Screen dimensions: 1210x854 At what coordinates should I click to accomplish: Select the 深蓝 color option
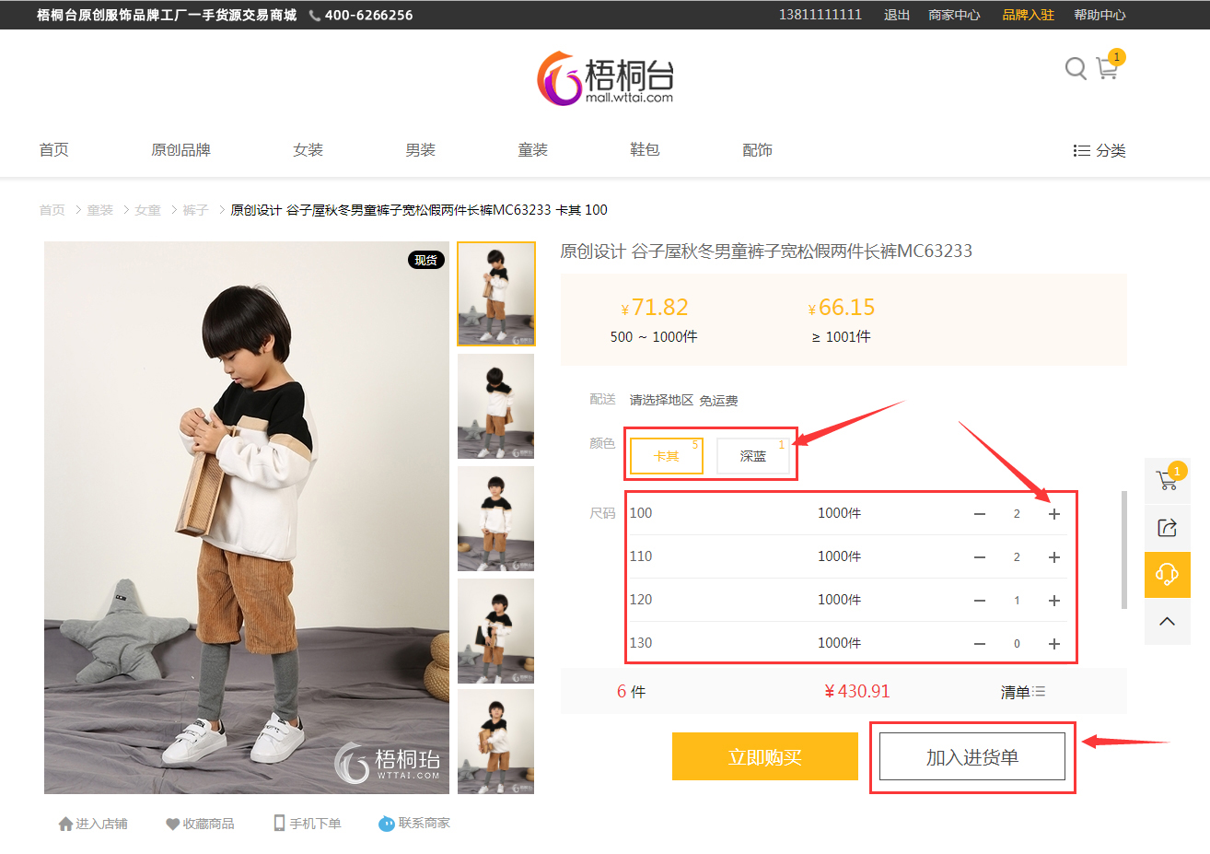[752, 456]
